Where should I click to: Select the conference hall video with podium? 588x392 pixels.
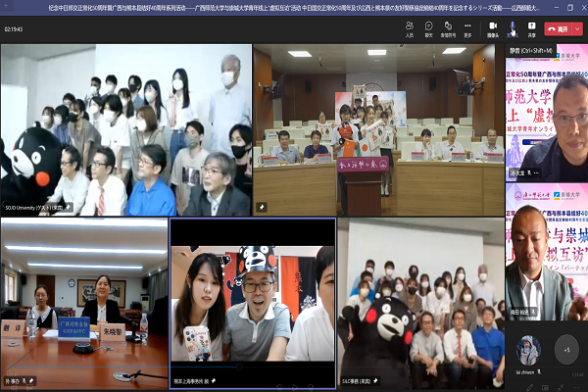coord(380,129)
